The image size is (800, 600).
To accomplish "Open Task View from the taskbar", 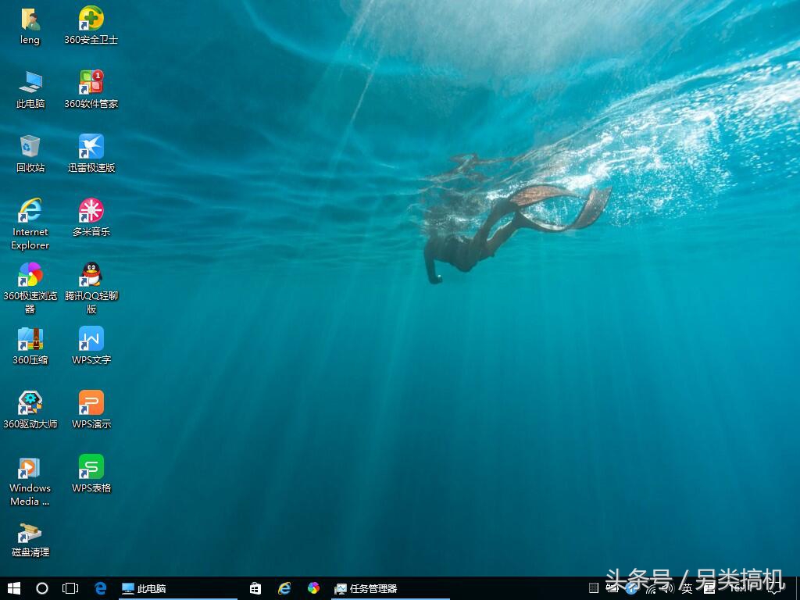I will 70,588.
